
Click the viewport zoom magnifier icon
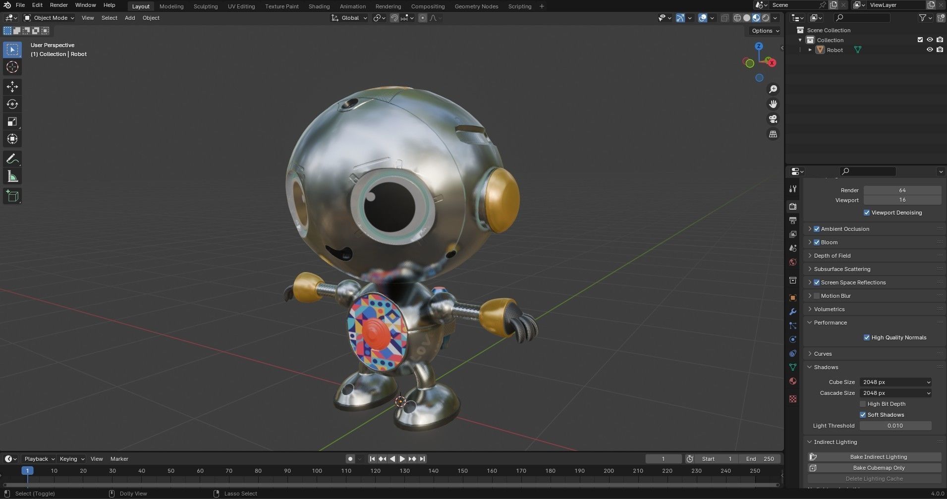pyautogui.click(x=773, y=89)
